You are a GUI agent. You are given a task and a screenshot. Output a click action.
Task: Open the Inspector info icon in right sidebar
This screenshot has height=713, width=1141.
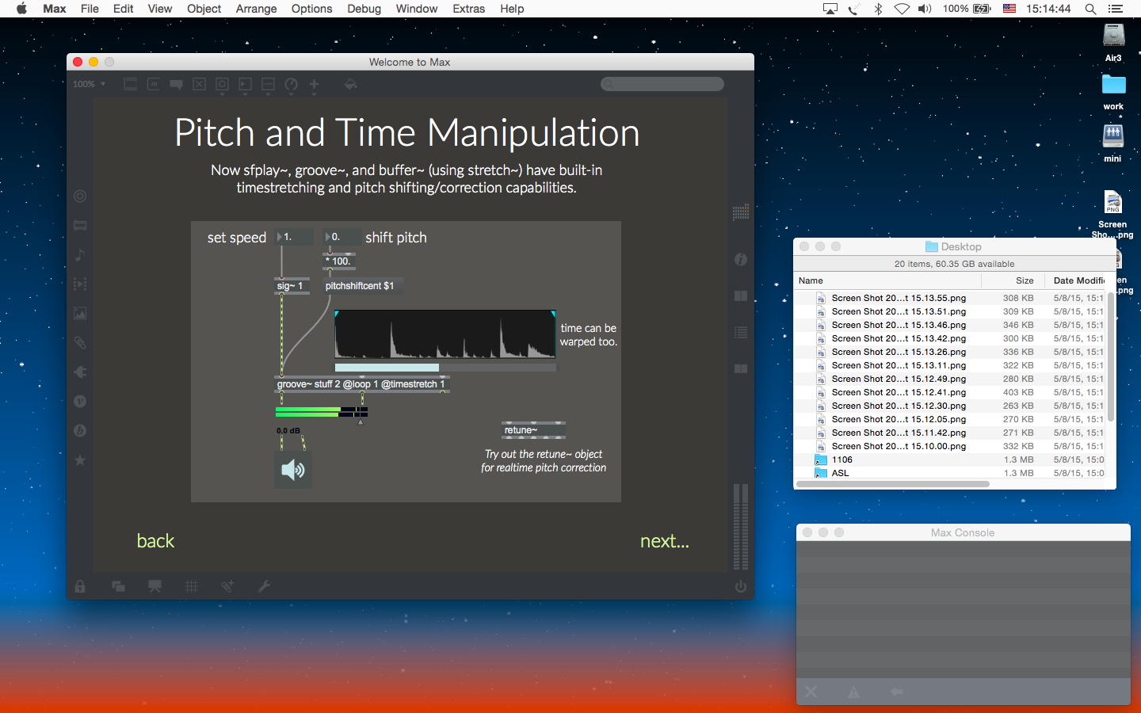(741, 260)
